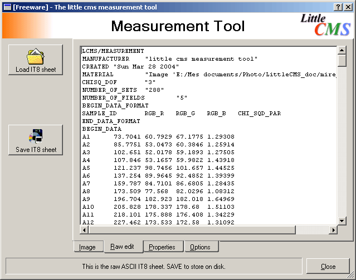Click the NUMBER_OF_SETS "288" line

click(x=123, y=90)
